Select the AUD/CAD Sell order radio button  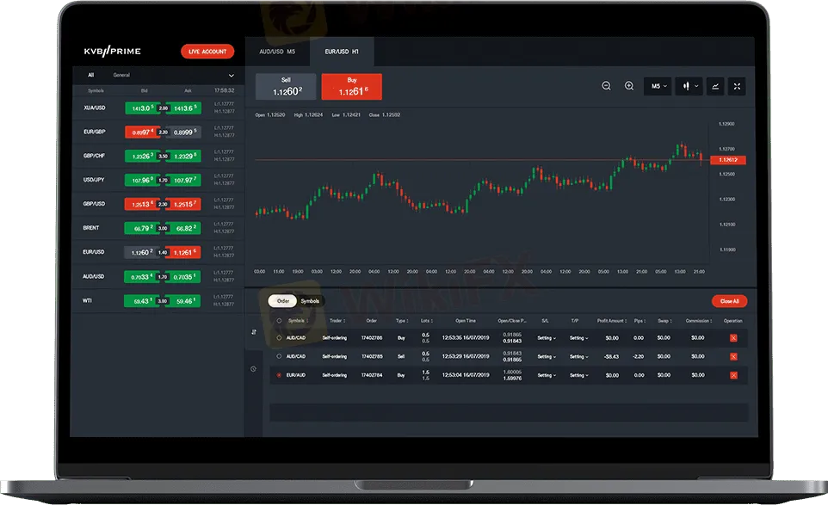(x=279, y=356)
